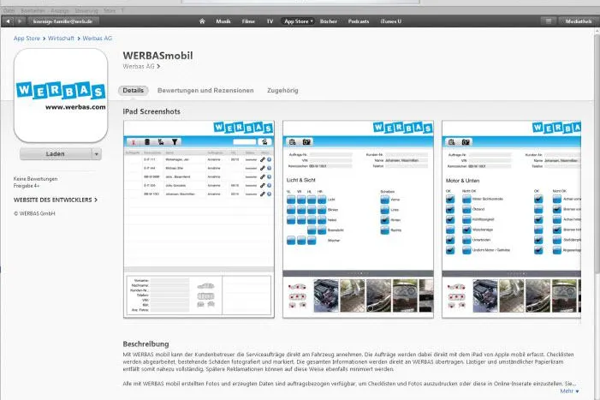The image size is (600, 400).
Task: Open the Website des Entwicklers link
Action: click(x=56, y=200)
